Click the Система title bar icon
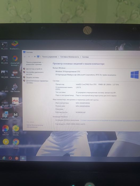This screenshot has width=140, height=186. [x=24, y=52]
